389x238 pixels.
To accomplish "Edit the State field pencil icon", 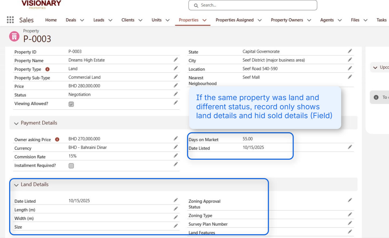I will [350, 51].
